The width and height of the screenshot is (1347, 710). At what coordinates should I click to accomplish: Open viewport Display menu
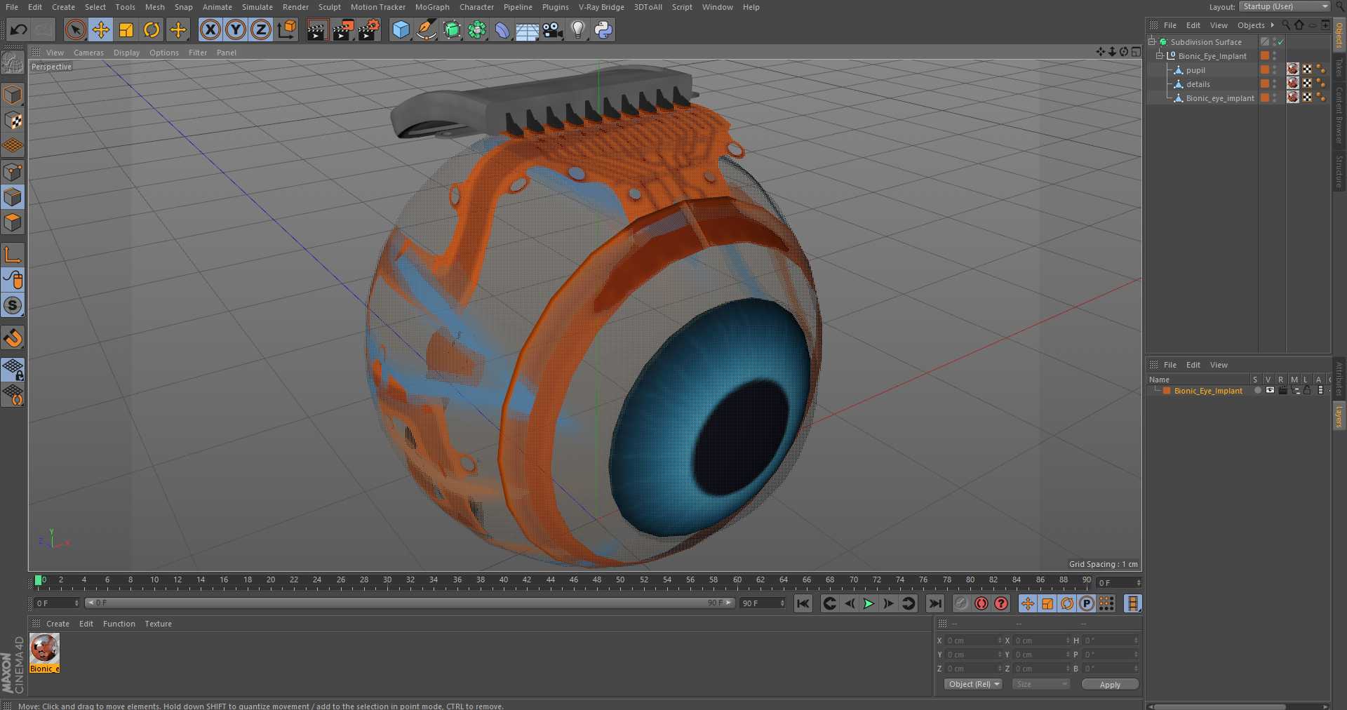click(126, 53)
